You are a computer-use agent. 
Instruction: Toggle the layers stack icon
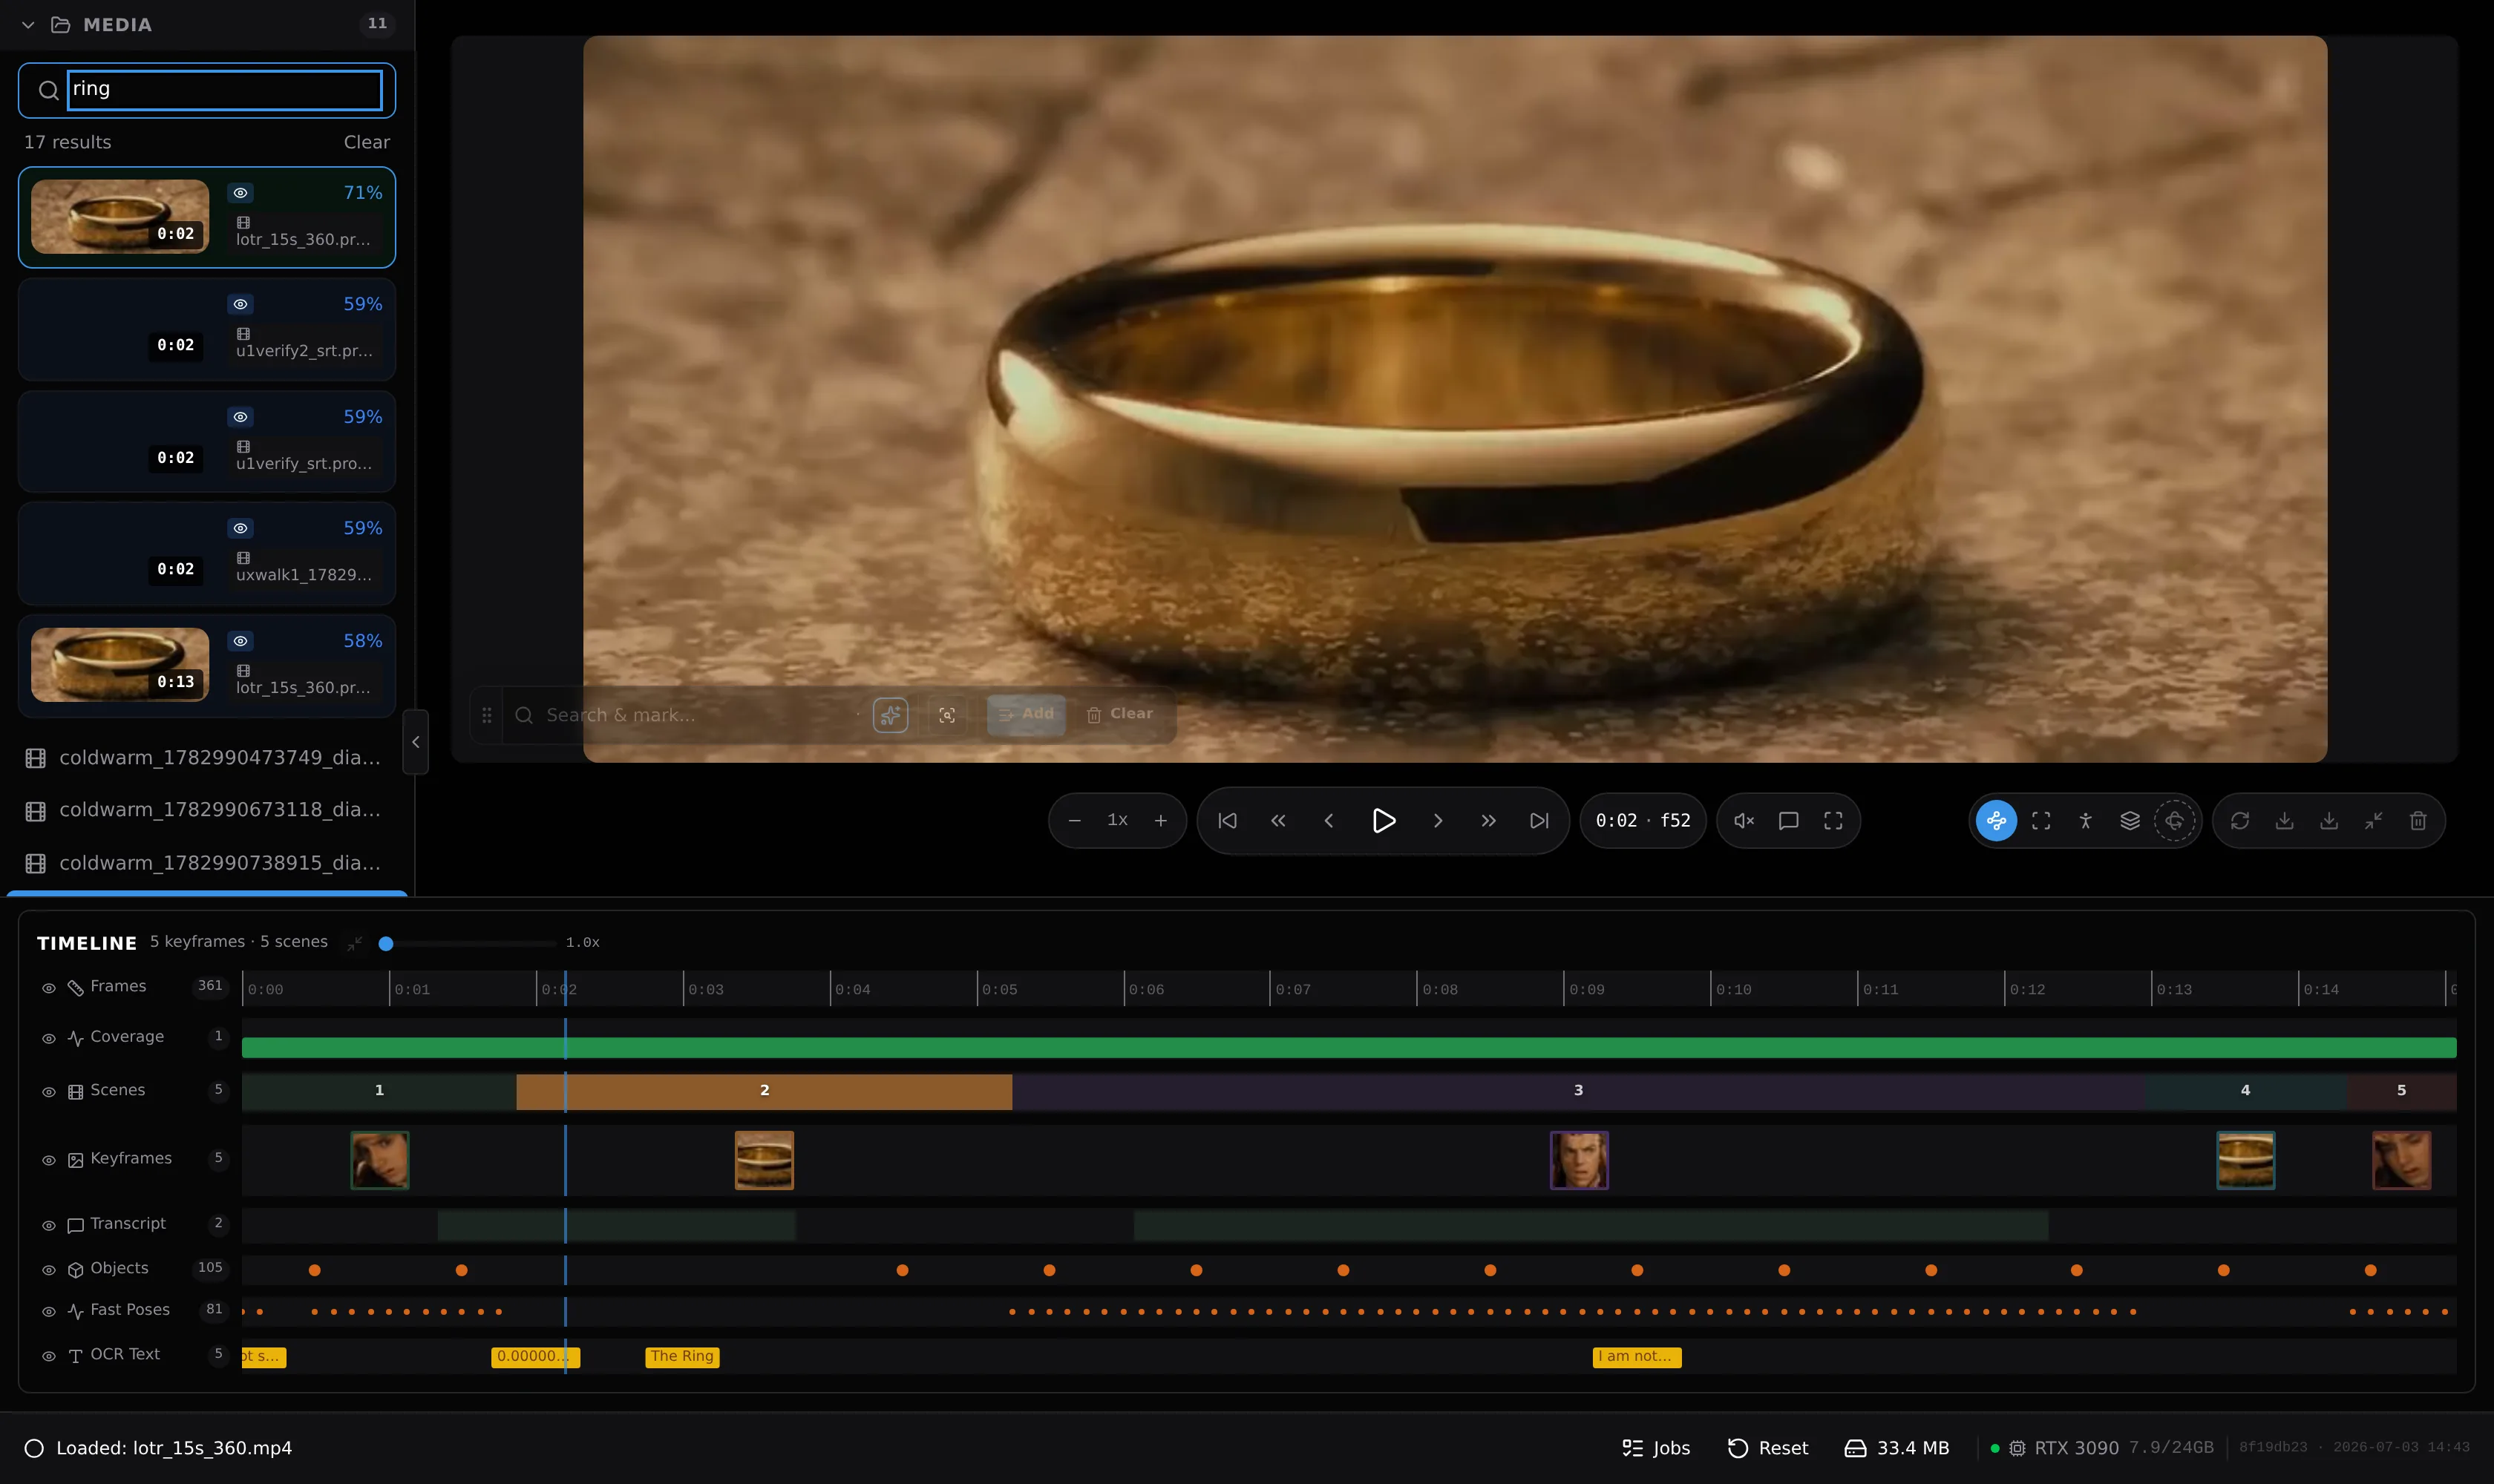click(x=2130, y=821)
